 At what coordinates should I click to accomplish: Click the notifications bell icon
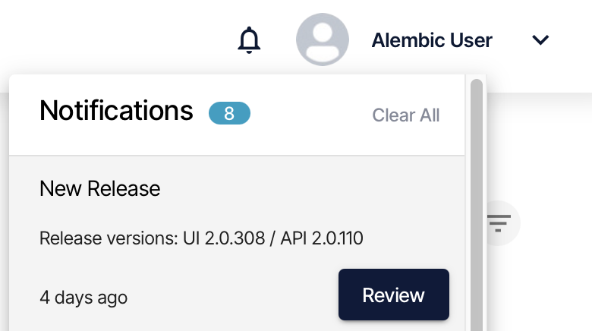[249, 40]
